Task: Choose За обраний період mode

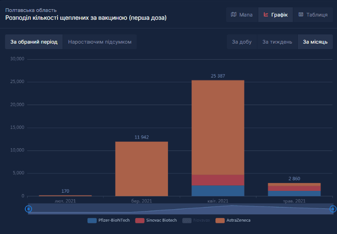Action: pyautogui.click(x=34, y=42)
